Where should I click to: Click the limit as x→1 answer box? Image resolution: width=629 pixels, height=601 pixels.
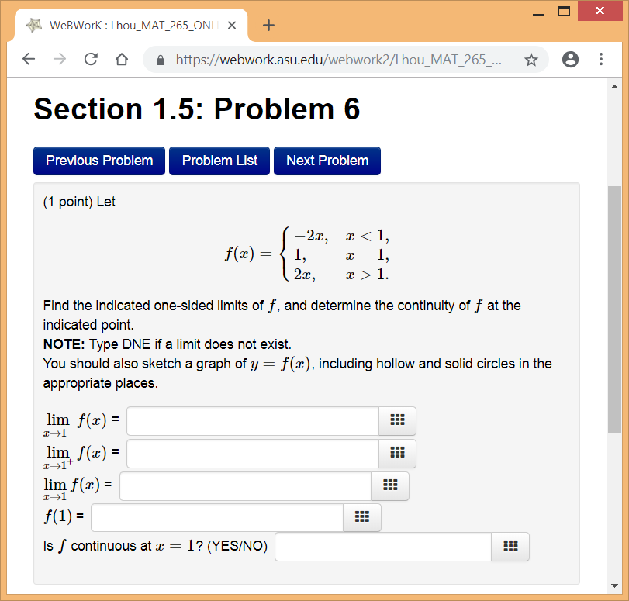pyautogui.click(x=246, y=486)
